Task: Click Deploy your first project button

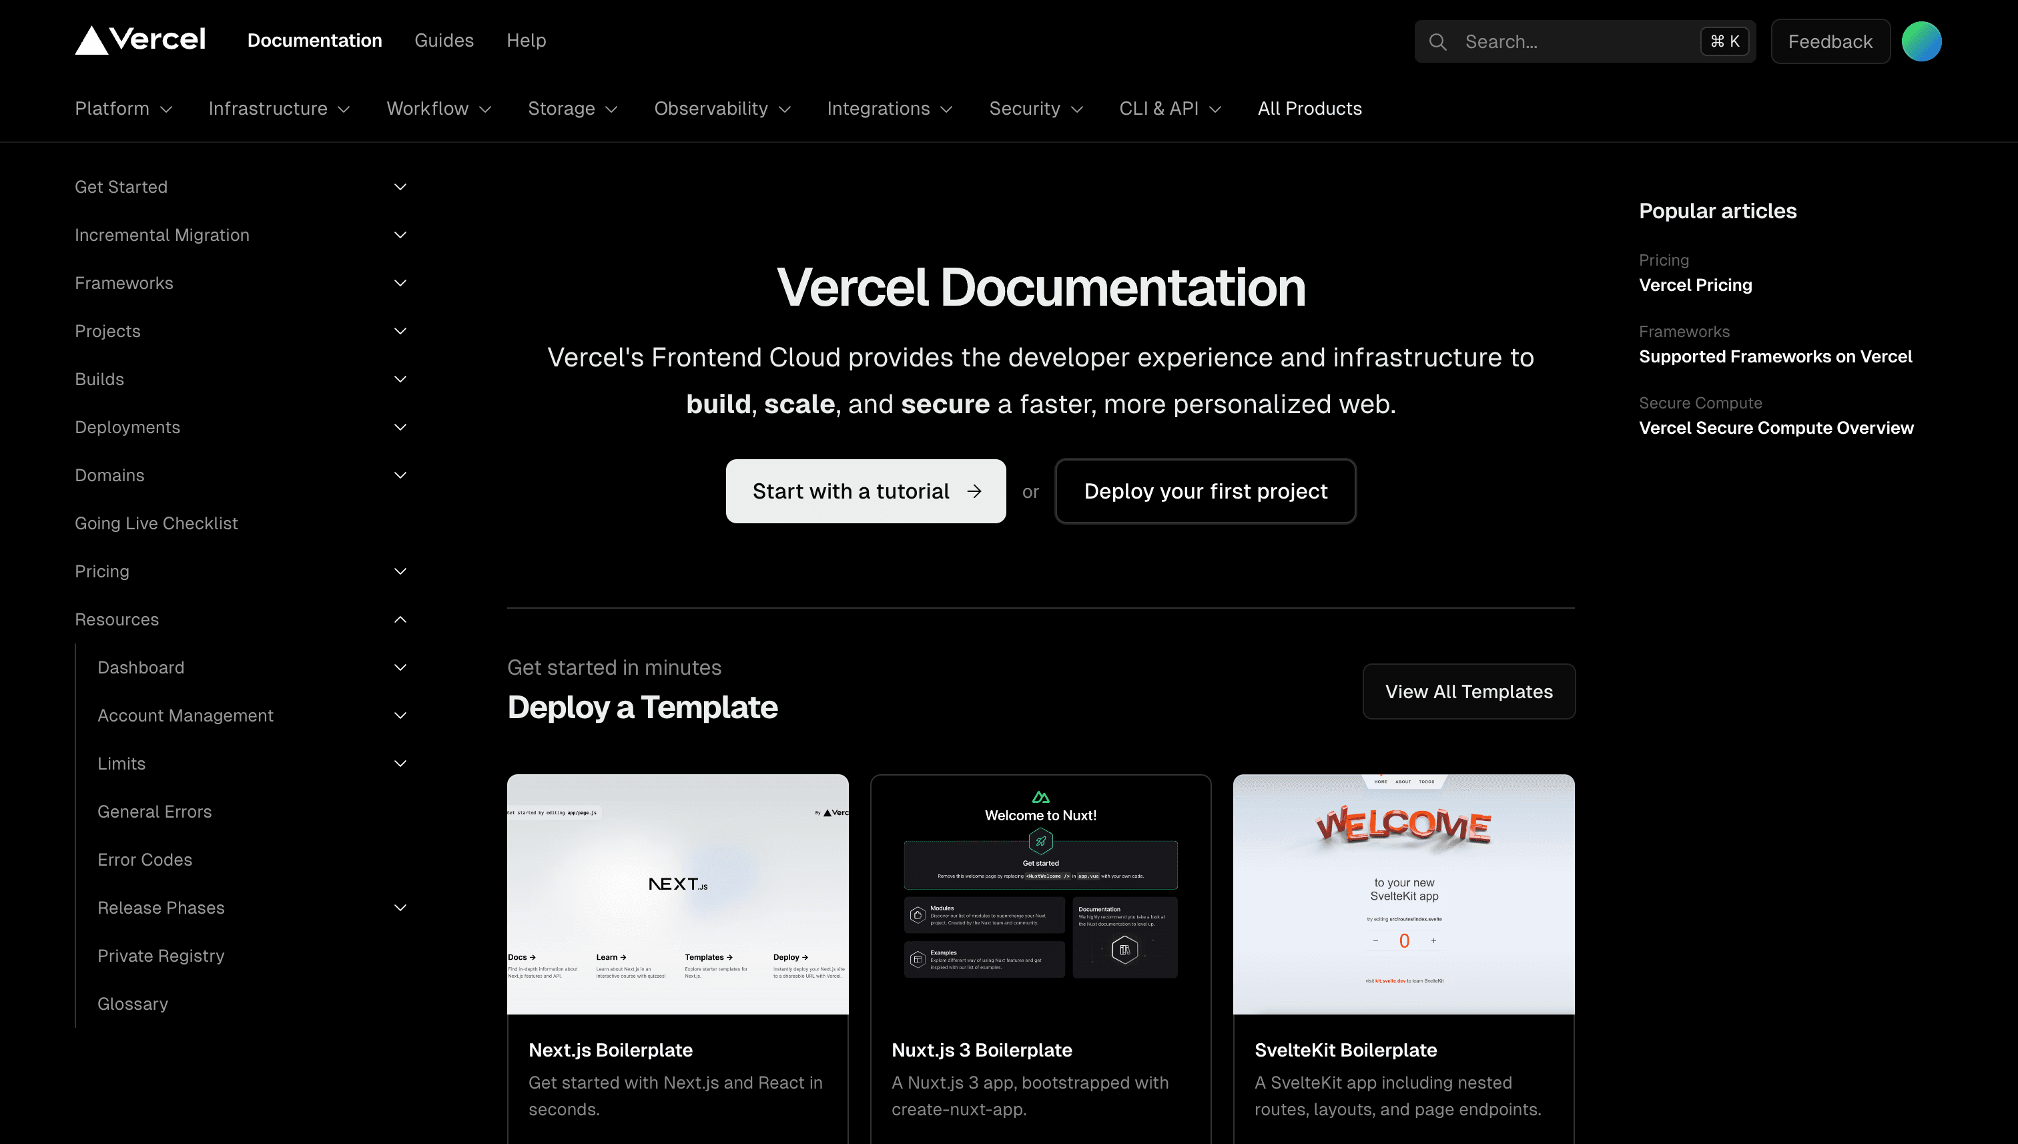Action: (x=1205, y=491)
